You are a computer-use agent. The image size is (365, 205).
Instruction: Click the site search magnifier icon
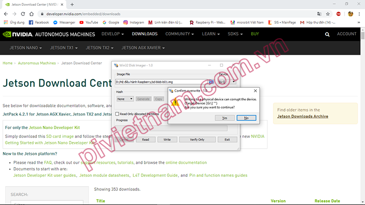[x=327, y=34]
